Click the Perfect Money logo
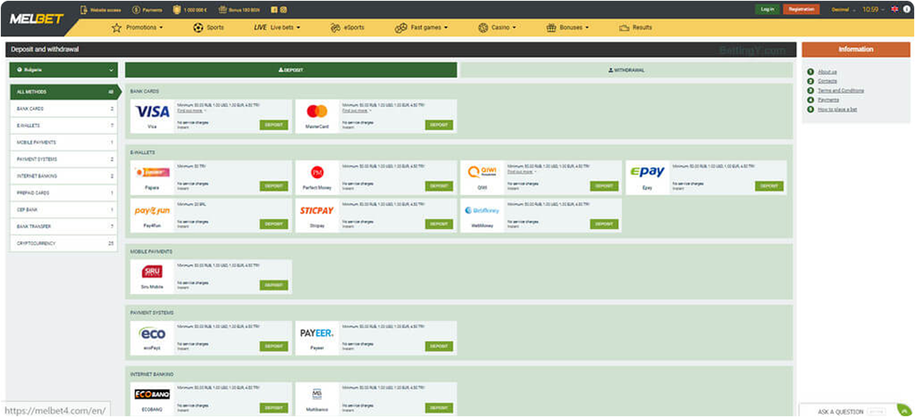The height and width of the screenshot is (417, 915). [317, 173]
